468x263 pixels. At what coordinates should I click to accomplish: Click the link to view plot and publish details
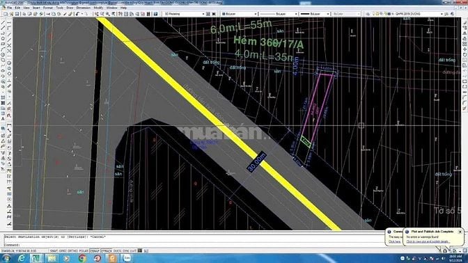[x=428, y=241]
